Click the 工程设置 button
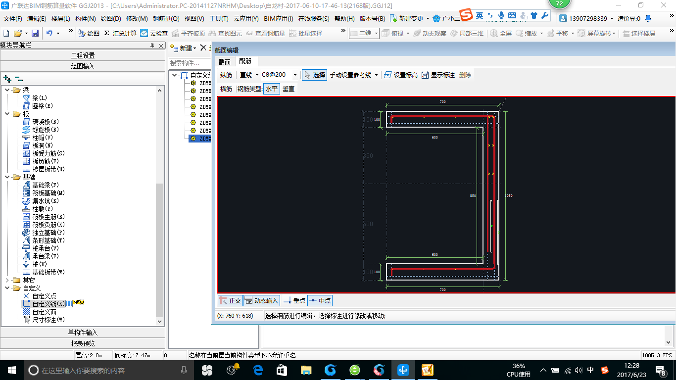Viewport: 676px width, 380px height. [x=83, y=55]
